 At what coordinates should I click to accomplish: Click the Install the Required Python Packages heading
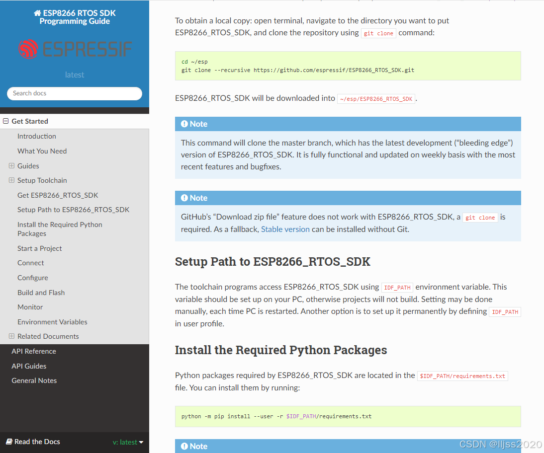pos(280,350)
